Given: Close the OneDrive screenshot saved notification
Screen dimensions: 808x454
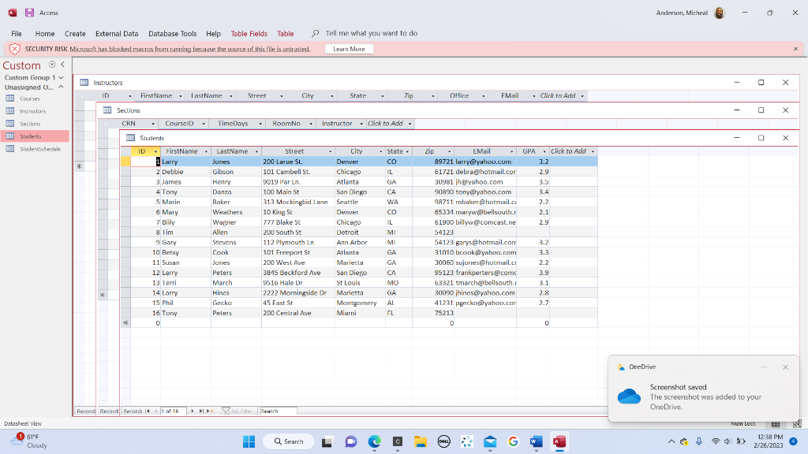Looking at the screenshot, I should 785,367.
